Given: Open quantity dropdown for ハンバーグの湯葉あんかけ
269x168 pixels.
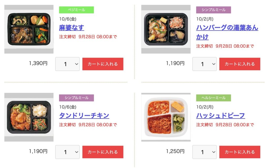Looking at the screenshot, I should click(x=204, y=64).
